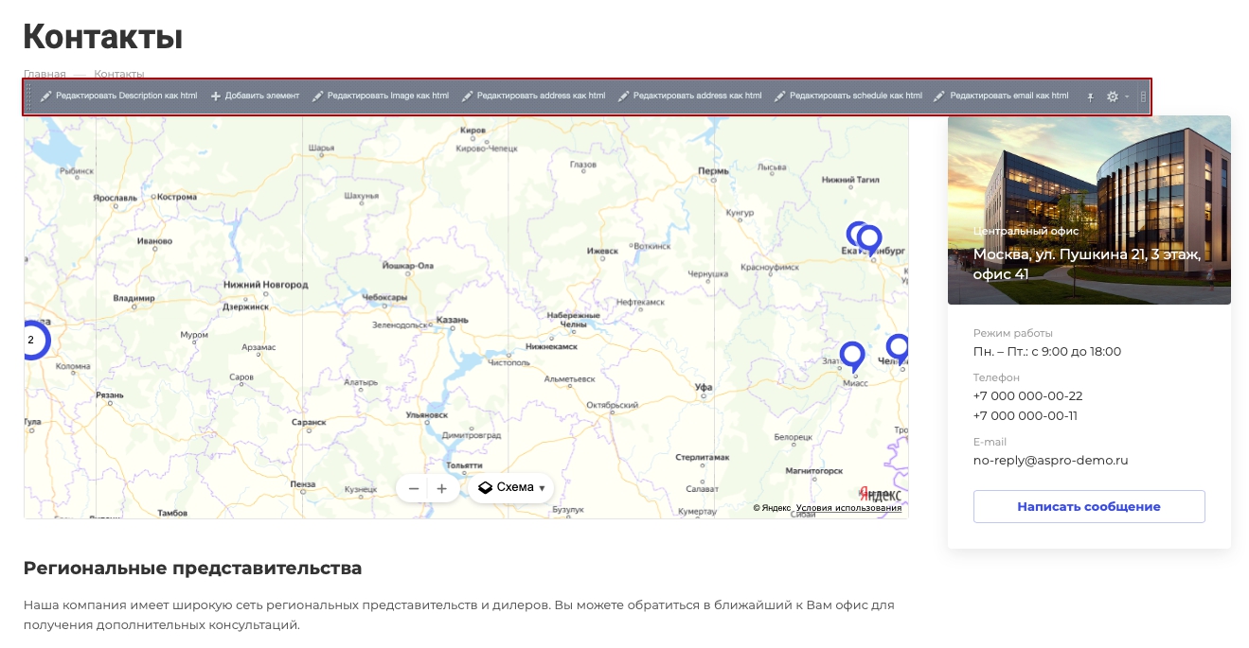The width and height of the screenshot is (1249, 648).
Task: Click the layers icon beside Схема
Action: [x=485, y=488]
